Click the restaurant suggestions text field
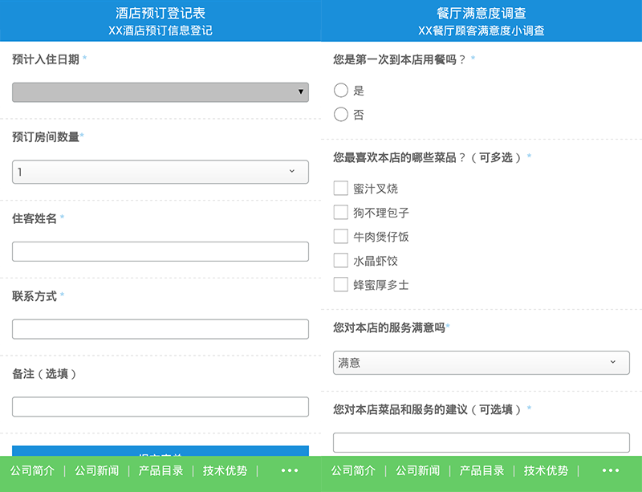Image resolution: width=642 pixels, height=492 pixels. pyautogui.click(x=481, y=442)
